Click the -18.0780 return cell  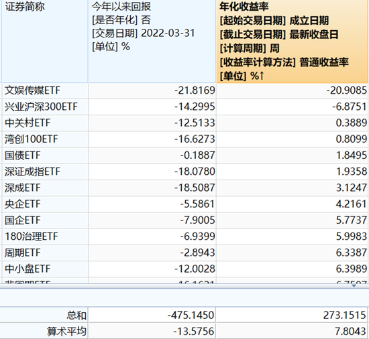click(152, 172)
